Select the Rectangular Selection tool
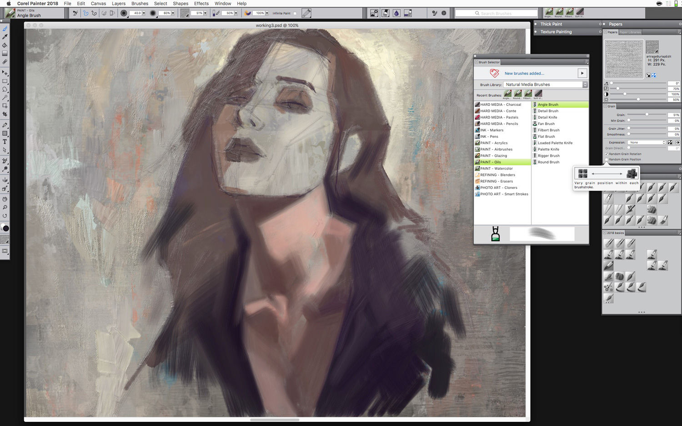 tap(5, 81)
